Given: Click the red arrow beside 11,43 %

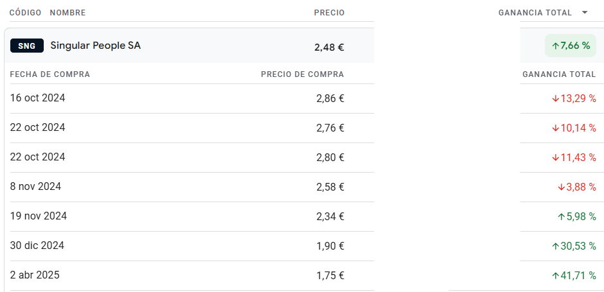Looking at the screenshot, I should [556, 157].
